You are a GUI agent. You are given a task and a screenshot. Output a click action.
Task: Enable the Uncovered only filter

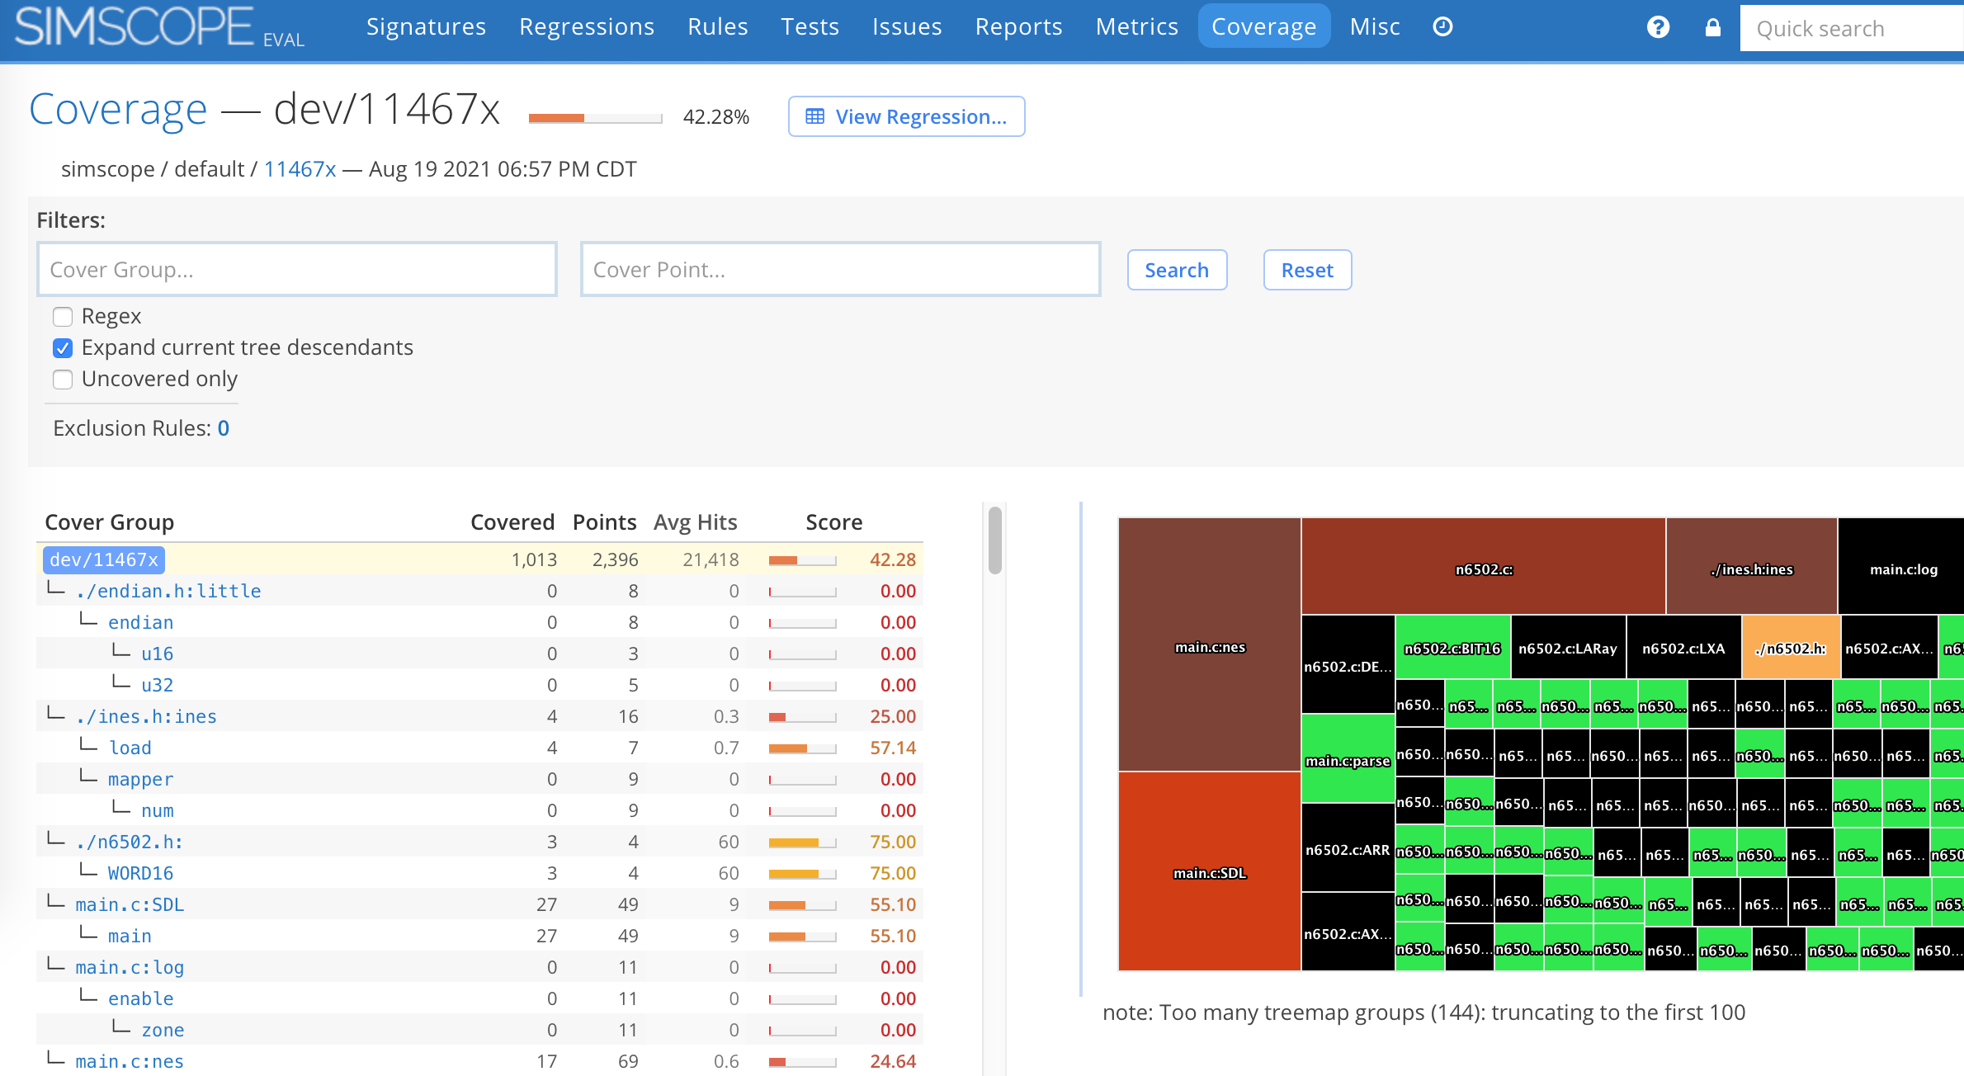62,380
